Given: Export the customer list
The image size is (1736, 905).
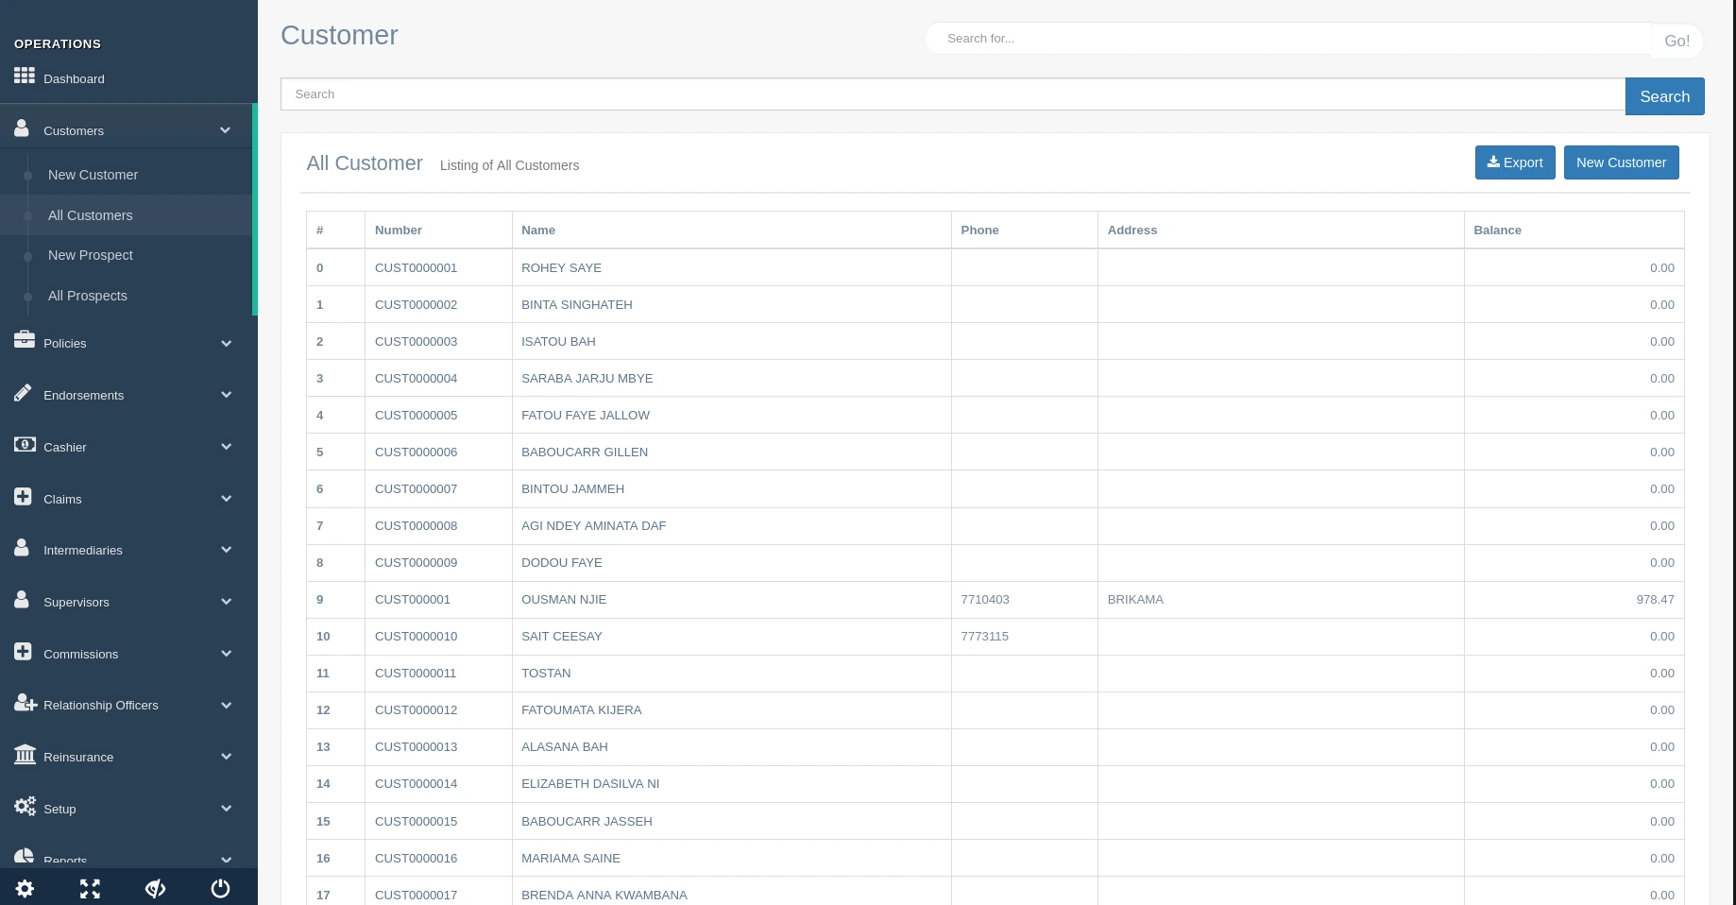Looking at the screenshot, I should [1515, 162].
